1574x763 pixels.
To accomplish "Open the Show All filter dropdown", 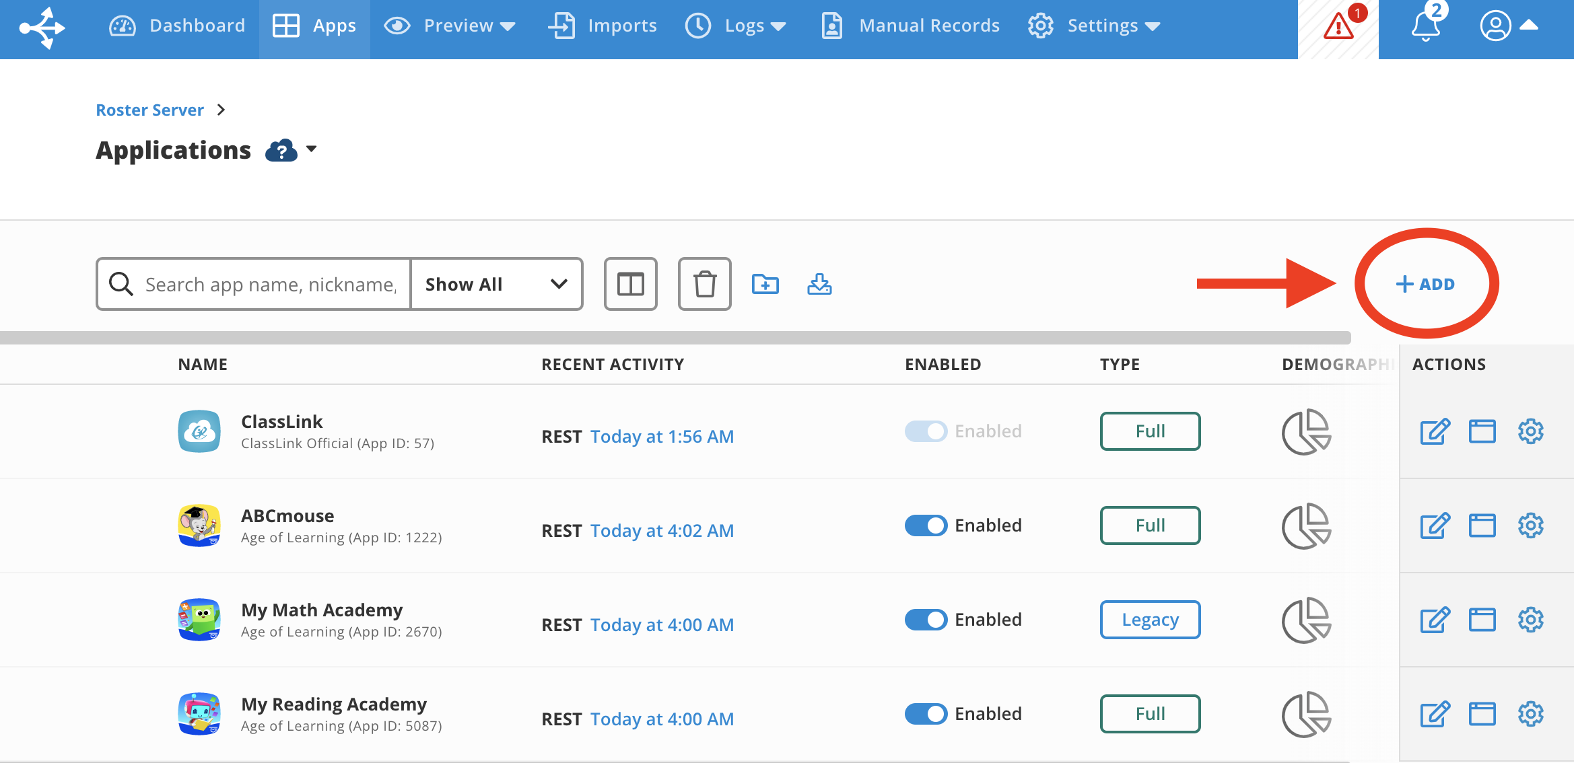I will pyautogui.click(x=497, y=284).
